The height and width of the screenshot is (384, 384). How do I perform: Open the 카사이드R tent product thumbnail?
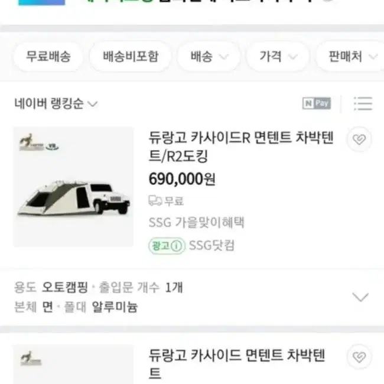pyautogui.click(x=73, y=187)
